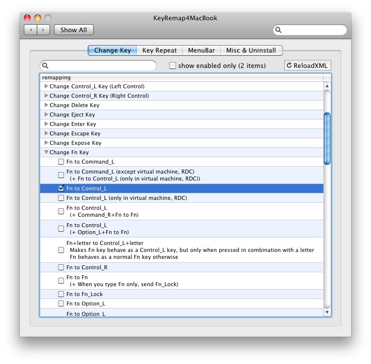Screen dimensions: 371x364
Task: Enable the Fn to Command_L checkbox
Action: tap(61, 162)
